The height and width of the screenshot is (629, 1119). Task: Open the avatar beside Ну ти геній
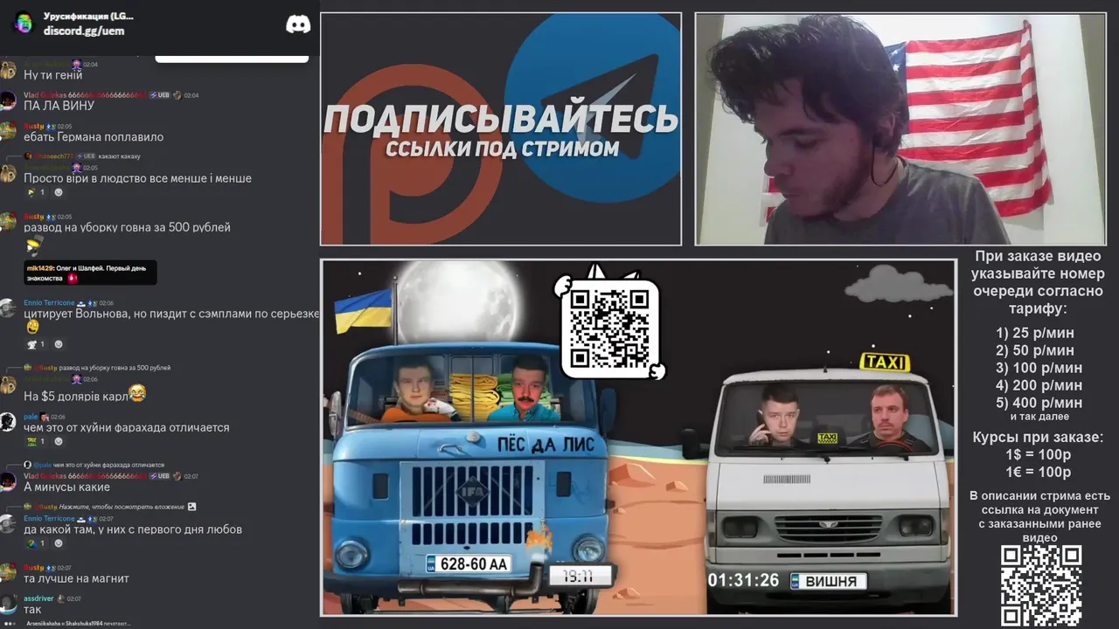8,70
